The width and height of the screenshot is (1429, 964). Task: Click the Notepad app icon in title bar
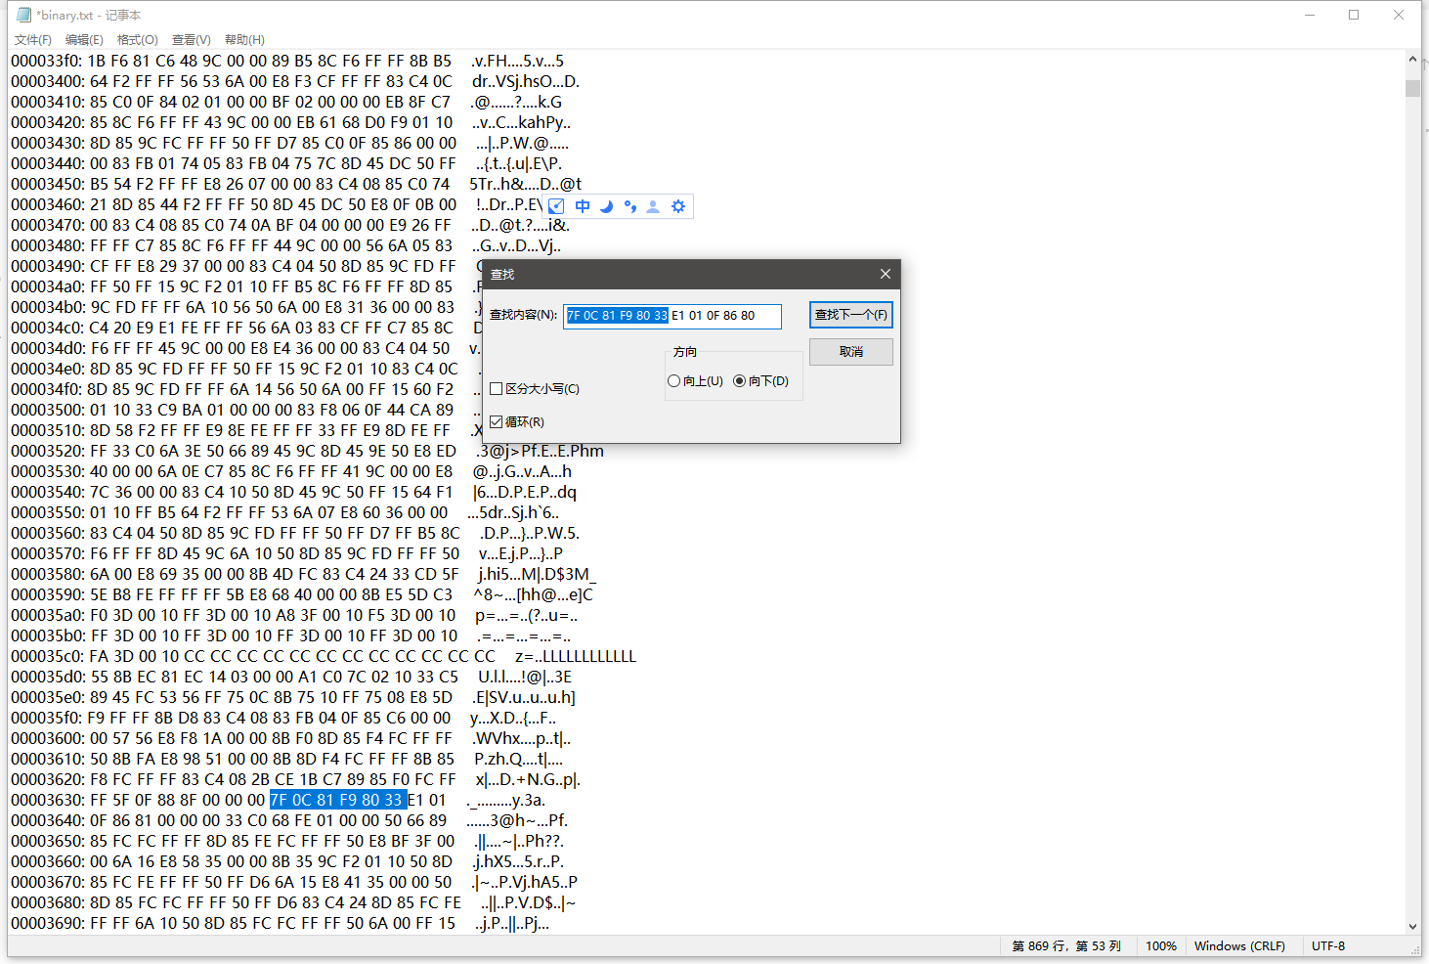click(23, 15)
